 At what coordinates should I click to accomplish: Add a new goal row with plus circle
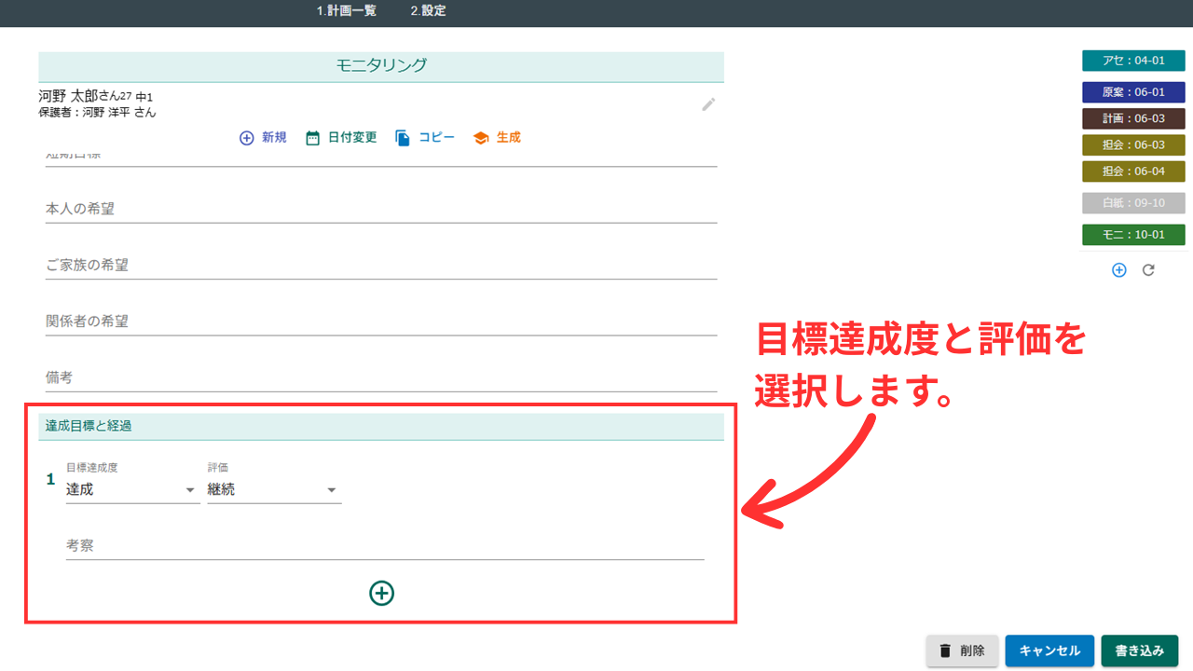click(x=382, y=593)
